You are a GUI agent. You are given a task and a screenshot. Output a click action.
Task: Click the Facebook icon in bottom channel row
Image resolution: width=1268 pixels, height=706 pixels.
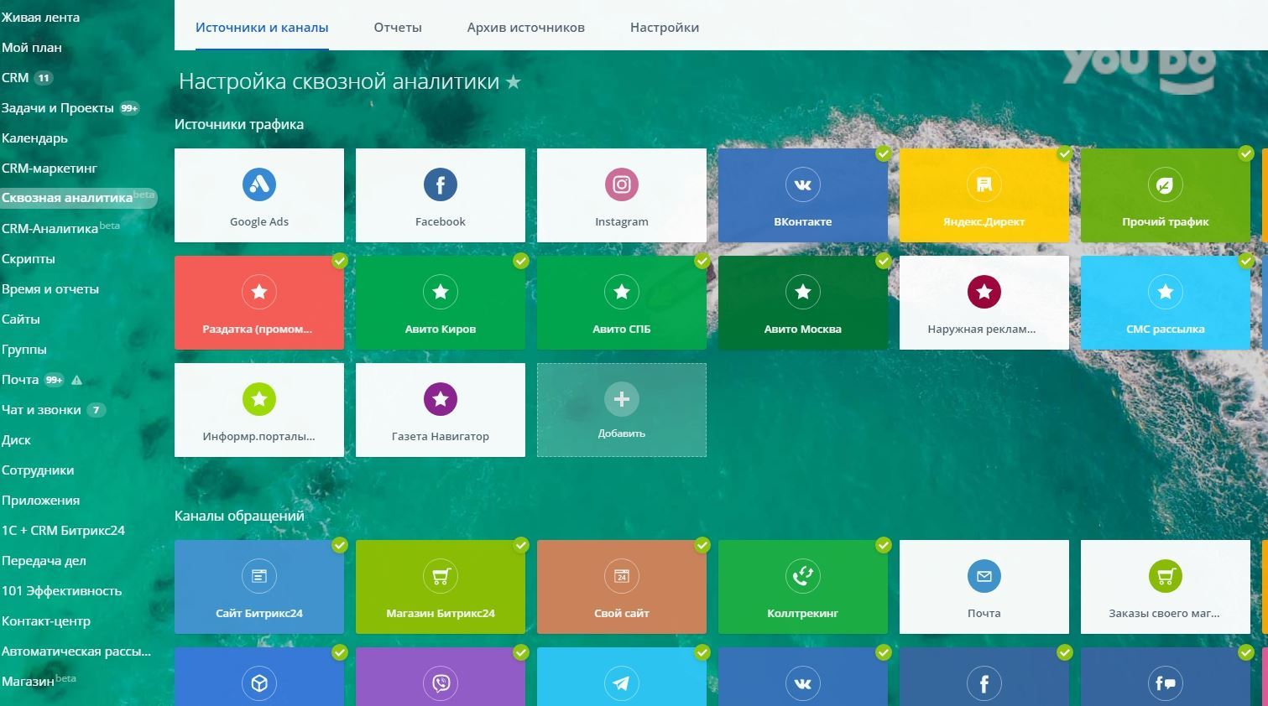click(x=984, y=683)
